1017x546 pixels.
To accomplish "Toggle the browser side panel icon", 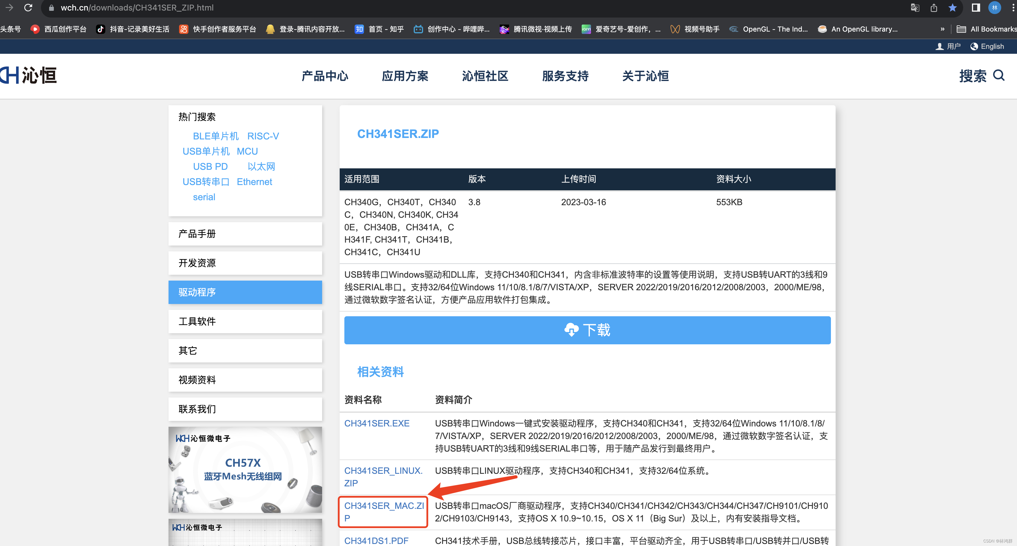I will 976,8.
